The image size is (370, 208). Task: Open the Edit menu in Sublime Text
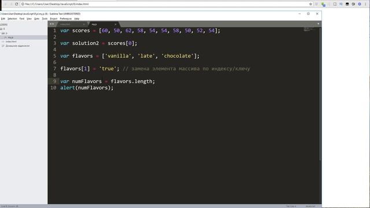pyautogui.click(x=3, y=18)
